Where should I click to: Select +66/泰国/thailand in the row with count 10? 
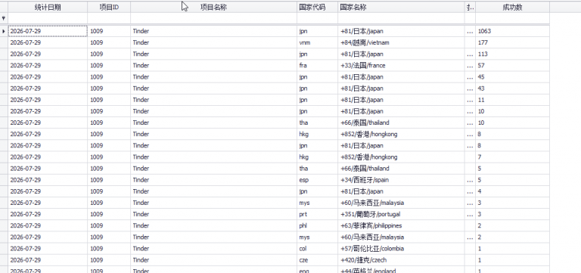click(401, 123)
